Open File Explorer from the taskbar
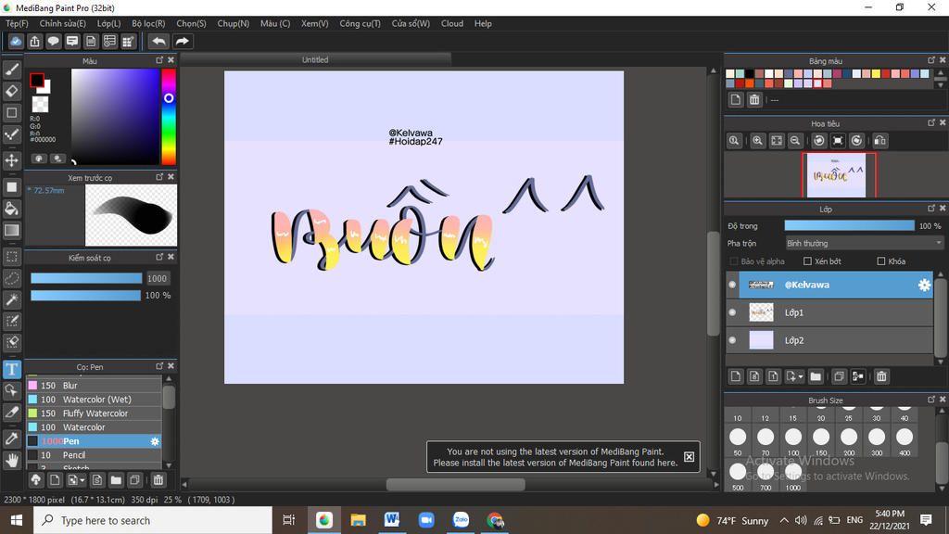This screenshot has width=949, height=534. click(359, 520)
